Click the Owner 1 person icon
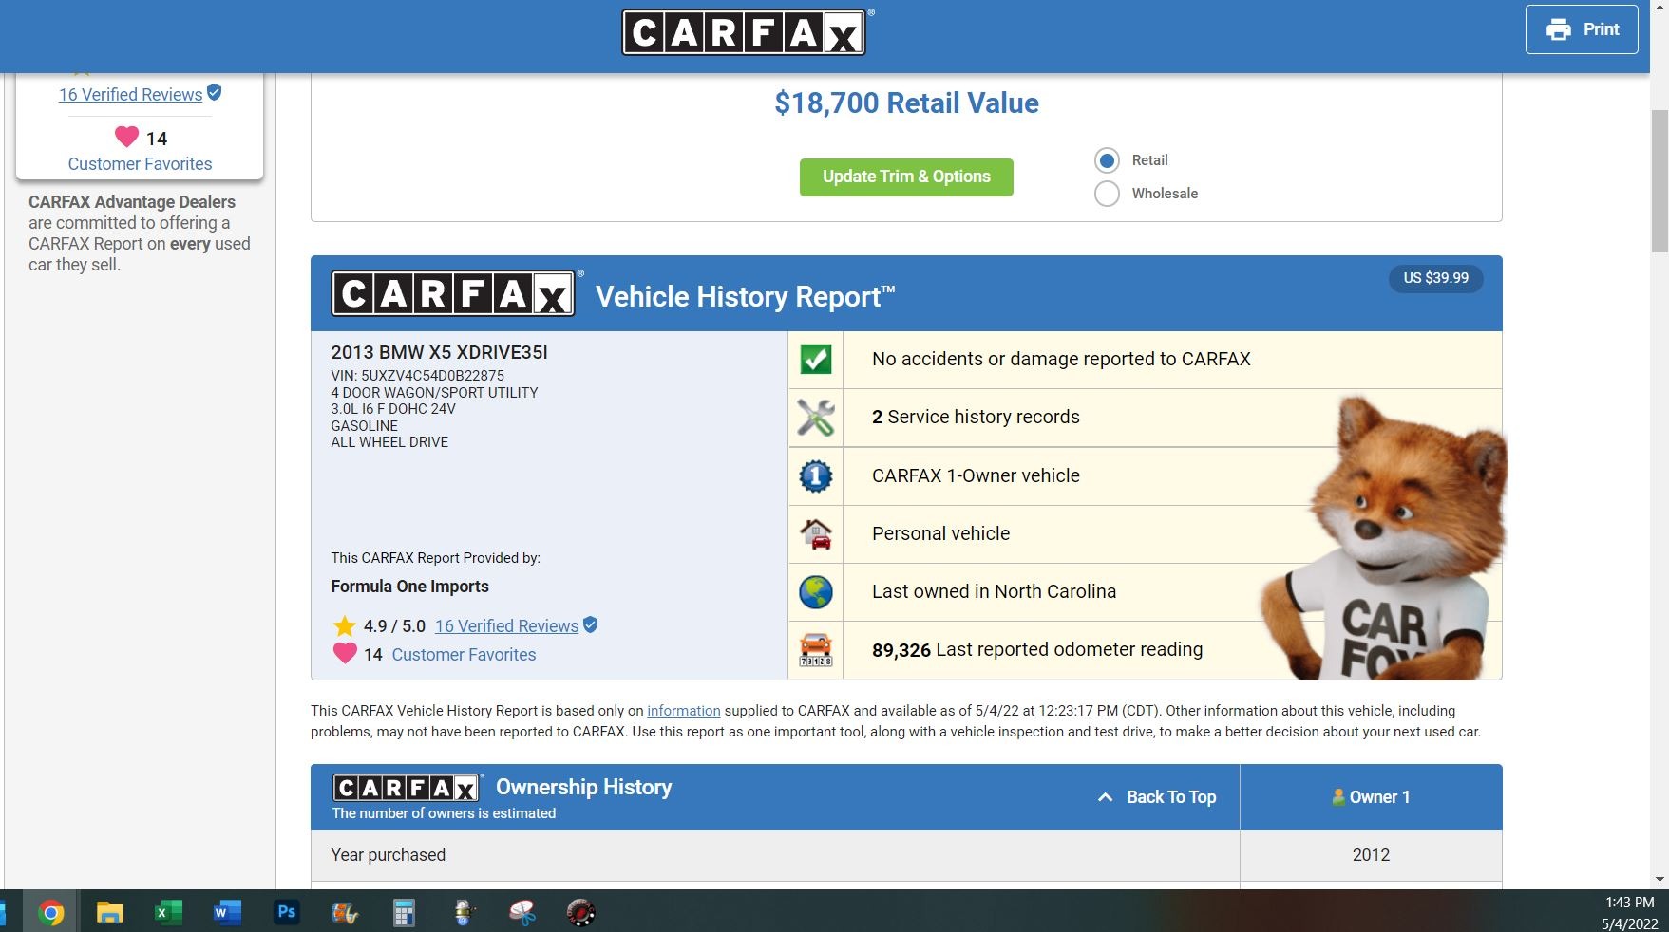The width and height of the screenshot is (1669, 932). (1337, 797)
